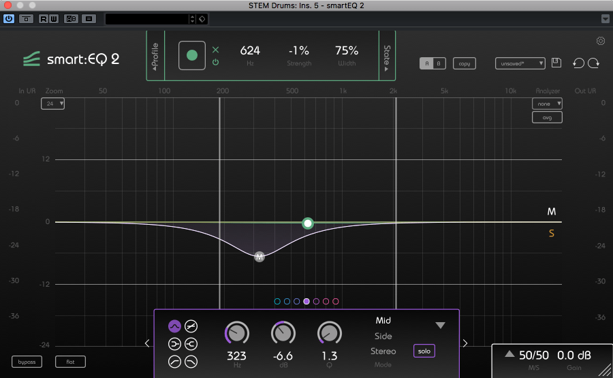
Task: Click the -6.6 dB gain knob
Action: (283, 334)
